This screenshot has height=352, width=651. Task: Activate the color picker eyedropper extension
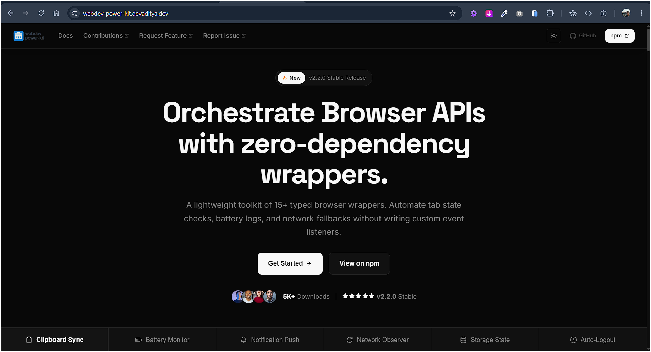[504, 13]
